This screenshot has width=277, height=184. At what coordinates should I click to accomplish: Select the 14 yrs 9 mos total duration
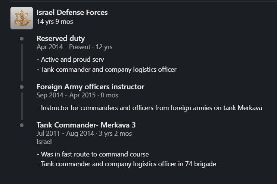point(55,22)
